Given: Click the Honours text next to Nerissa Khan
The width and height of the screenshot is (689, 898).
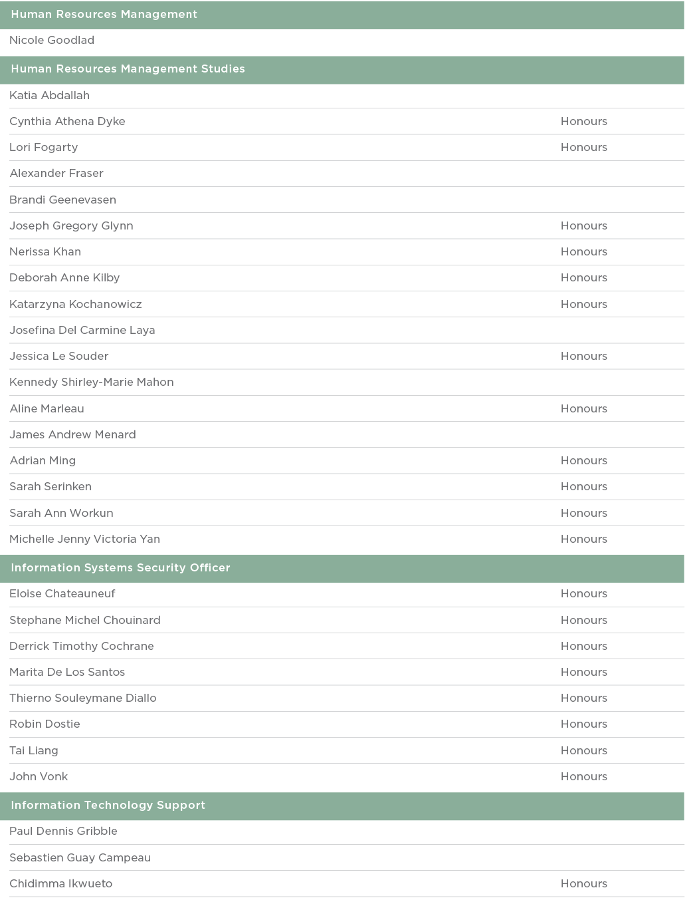Looking at the screenshot, I should 583,252.
